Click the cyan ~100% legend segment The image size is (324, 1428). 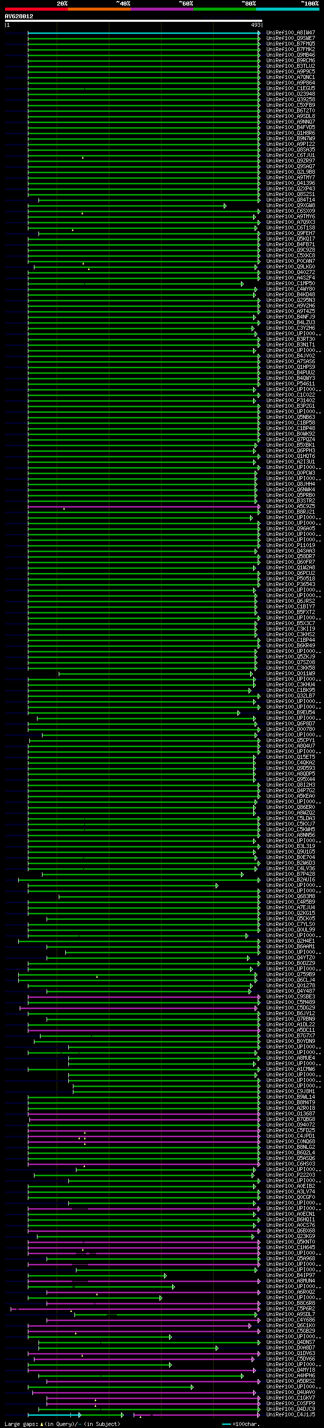(288, 9)
